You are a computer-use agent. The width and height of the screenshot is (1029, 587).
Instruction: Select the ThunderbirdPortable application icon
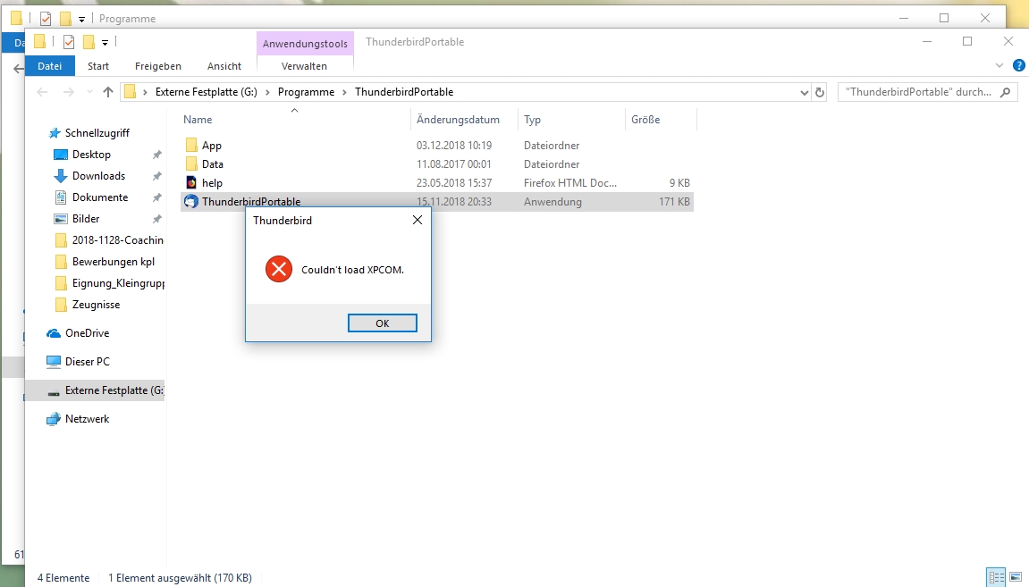(191, 201)
